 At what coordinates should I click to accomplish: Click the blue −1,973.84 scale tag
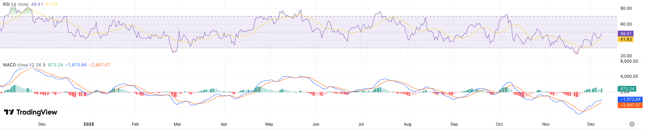(x=630, y=99)
